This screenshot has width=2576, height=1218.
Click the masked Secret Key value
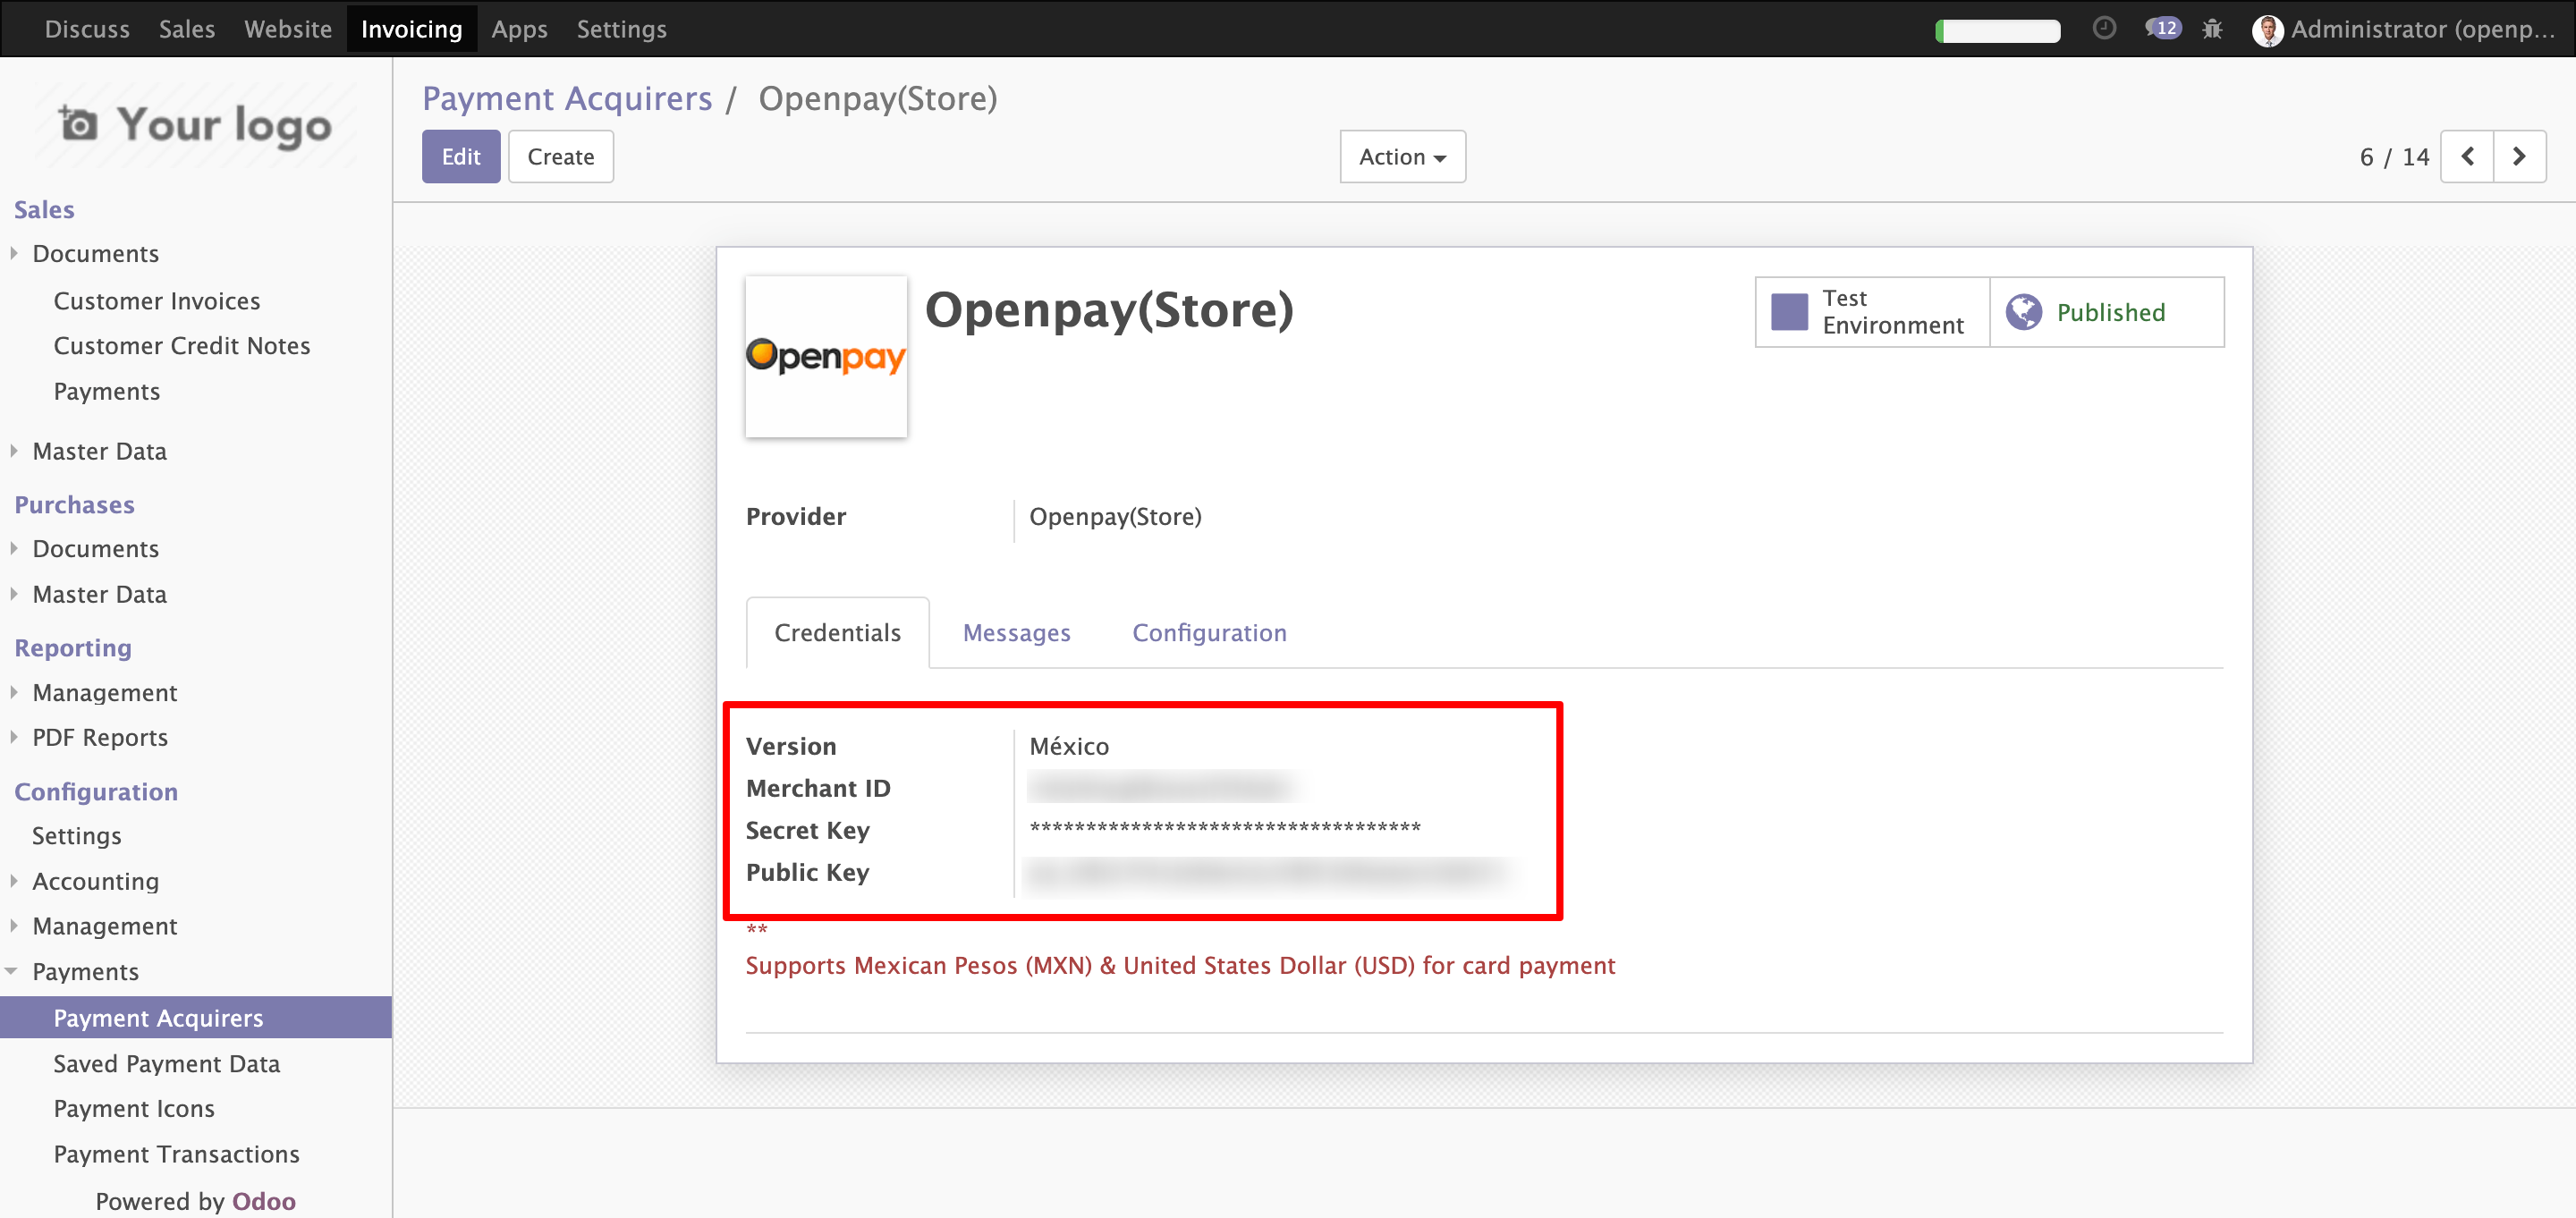1225,829
